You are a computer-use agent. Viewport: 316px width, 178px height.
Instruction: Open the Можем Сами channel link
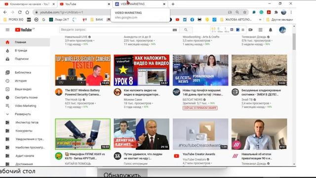(133, 99)
